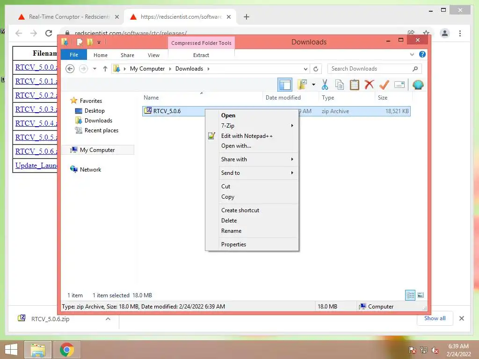Click the Back arrow in Explorer
479x359 pixels.
(x=70, y=69)
